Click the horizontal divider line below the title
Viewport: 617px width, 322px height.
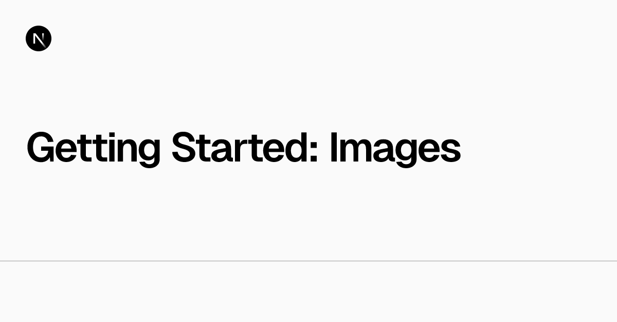[x=308, y=261]
